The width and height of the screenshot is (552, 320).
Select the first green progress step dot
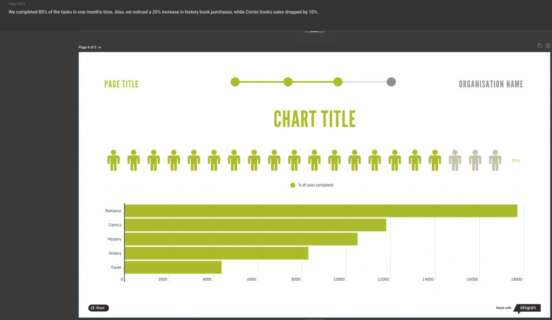coord(235,82)
